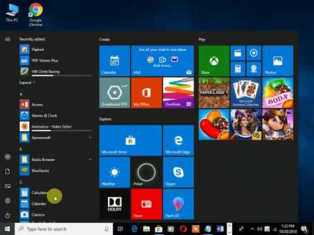Open the small webcam Camera tile
314x235 pixels.
(x=254, y=69)
